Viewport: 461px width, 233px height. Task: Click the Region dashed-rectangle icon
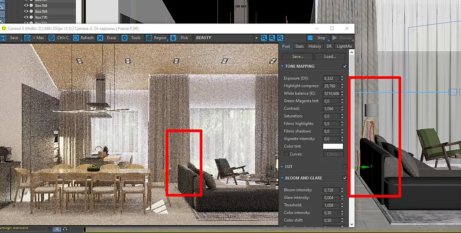(149, 38)
